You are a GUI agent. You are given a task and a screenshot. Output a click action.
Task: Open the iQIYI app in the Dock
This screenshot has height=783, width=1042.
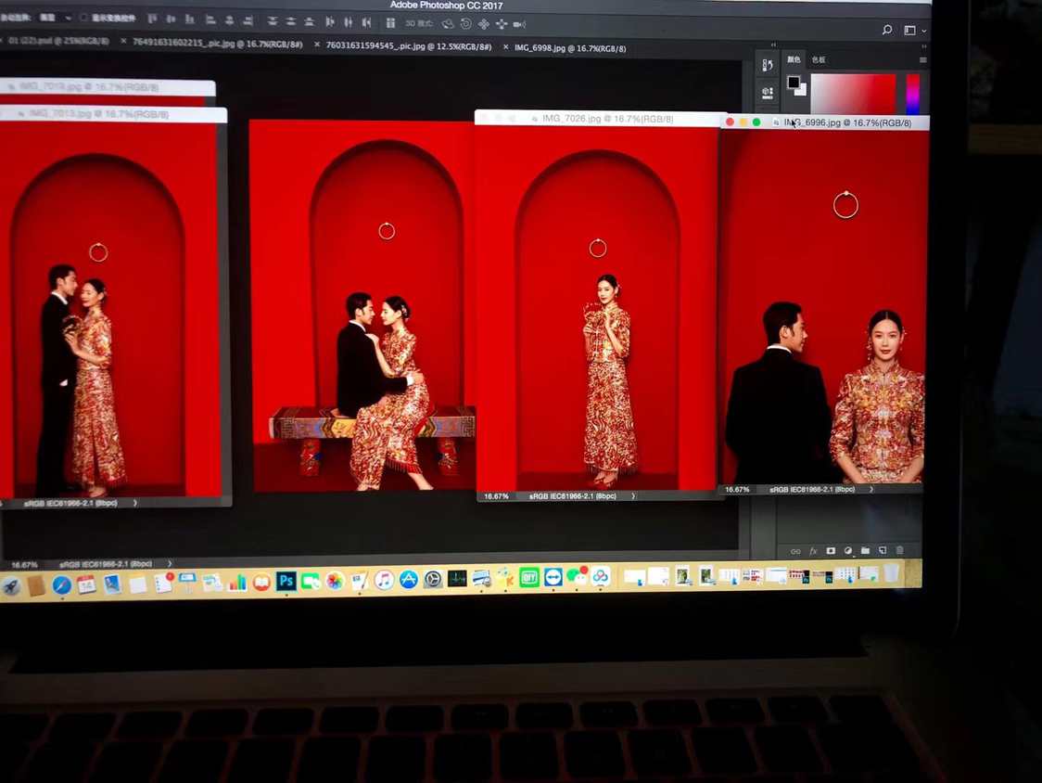(529, 577)
